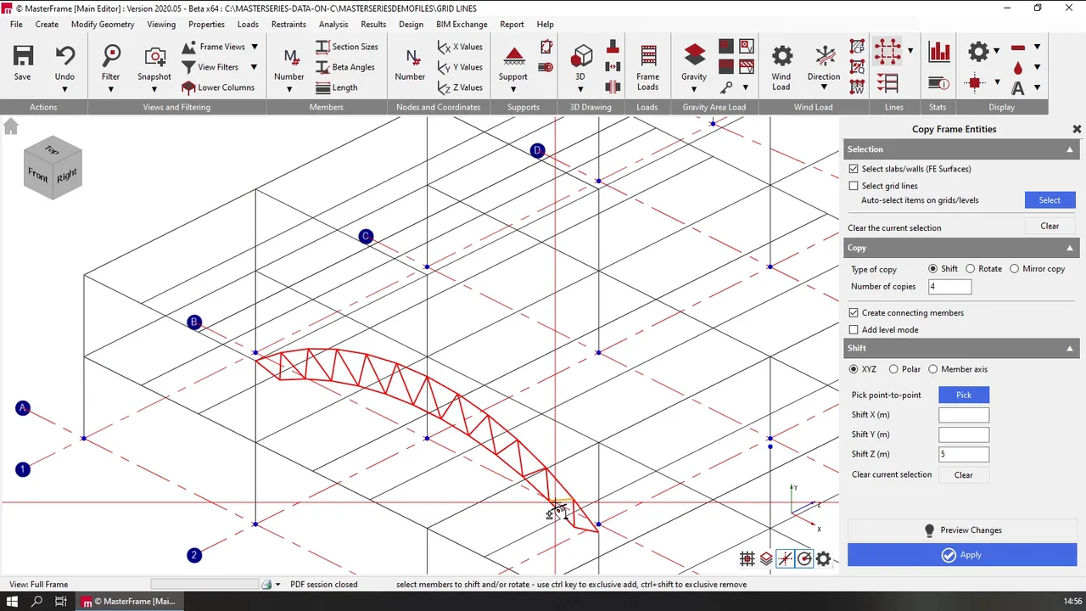Screen dimensions: 1086x611
Task: Click the Save icon
Action: tap(23, 56)
